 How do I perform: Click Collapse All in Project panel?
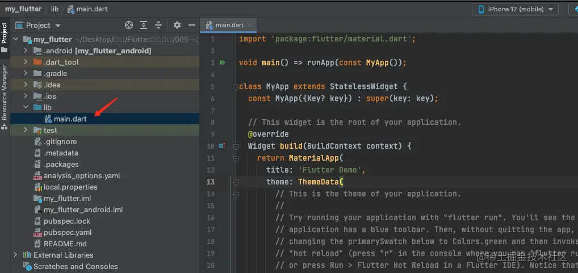(x=158, y=25)
